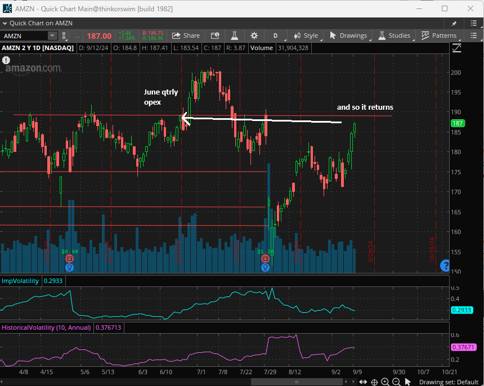Click the AMZN symbol input field
This screenshot has height=386, width=484.
[24, 36]
